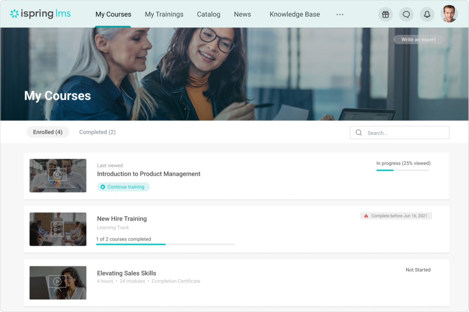The width and height of the screenshot is (469, 312).
Task: Go to the Catalog section
Action: pos(209,14)
